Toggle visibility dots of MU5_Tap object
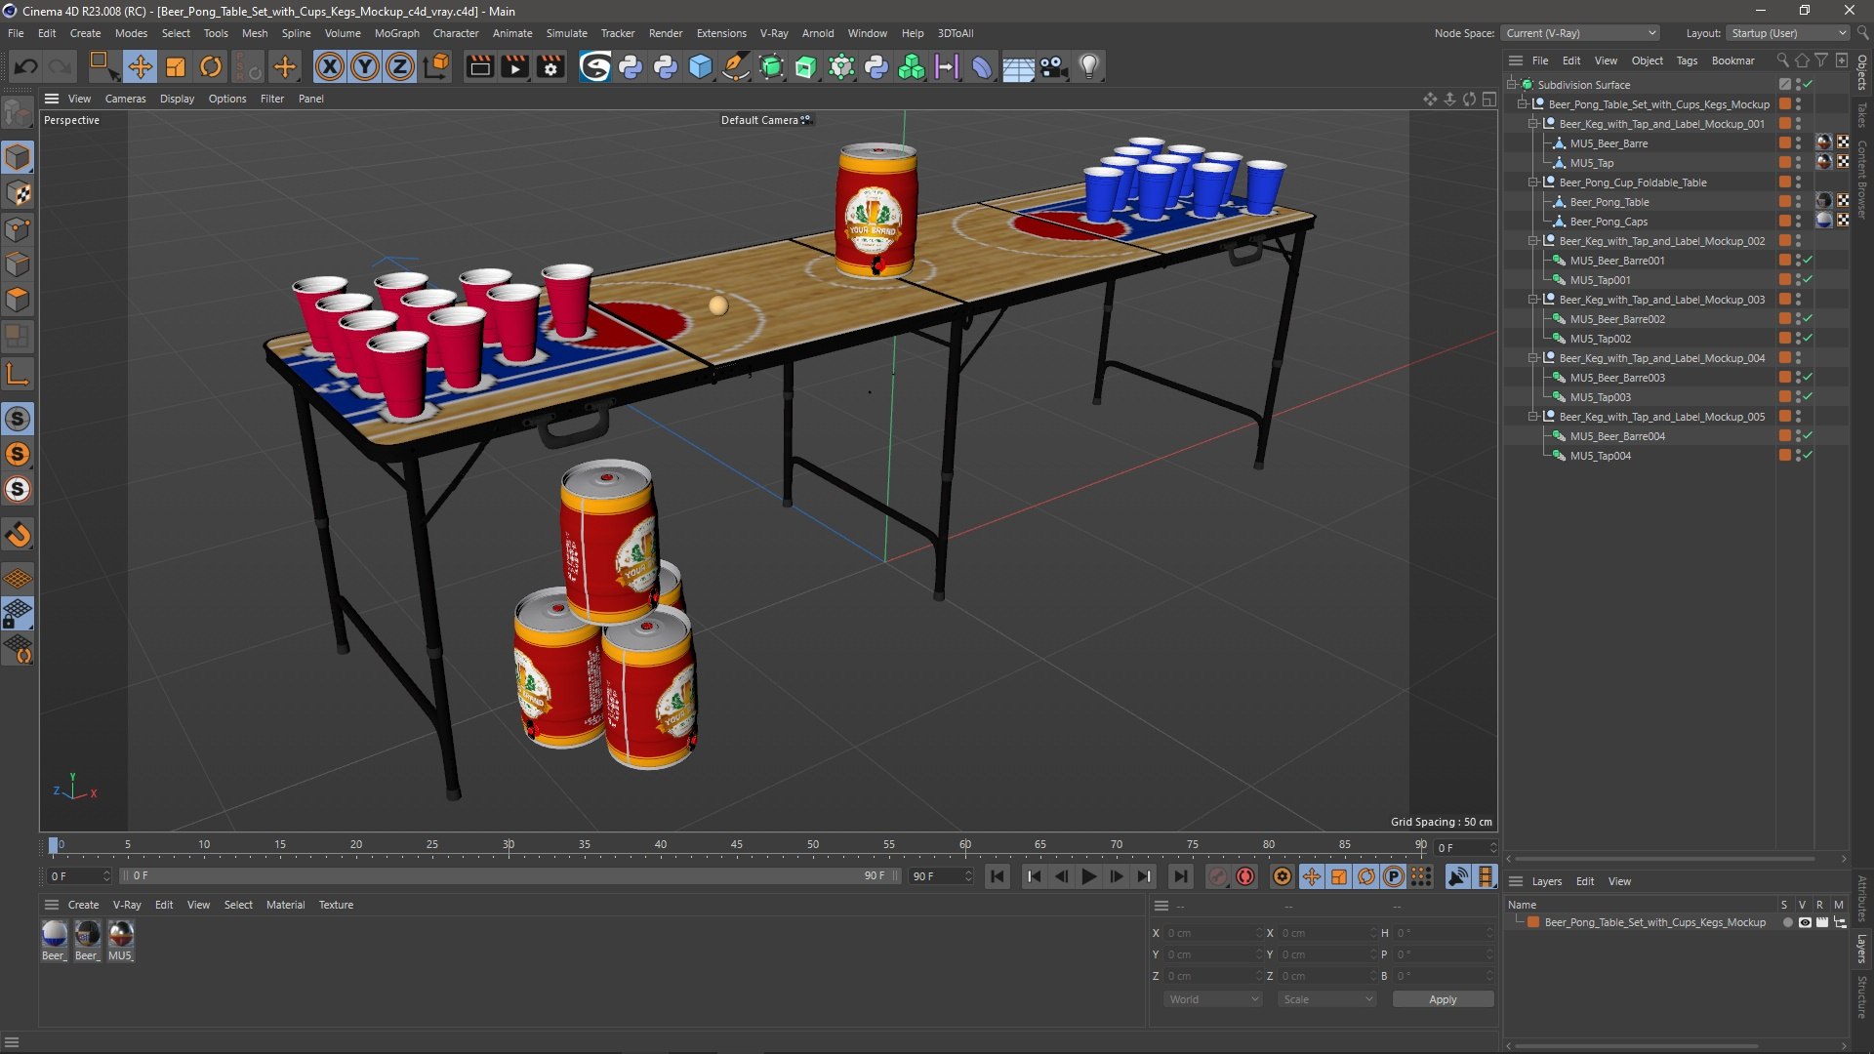1874x1054 pixels. click(1798, 163)
